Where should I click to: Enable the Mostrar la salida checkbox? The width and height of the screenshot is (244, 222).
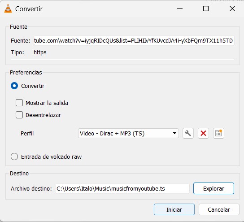[x=19, y=103]
